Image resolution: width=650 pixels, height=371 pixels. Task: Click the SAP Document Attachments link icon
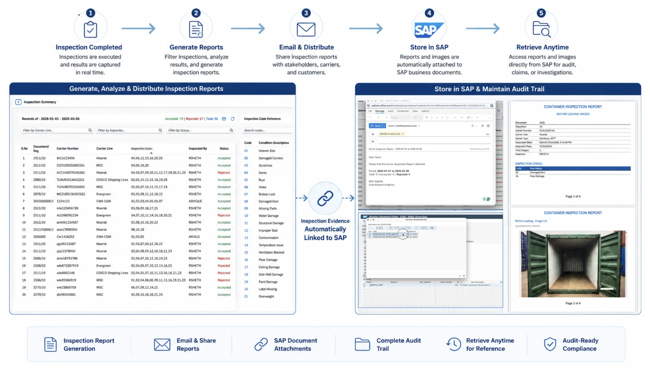tap(261, 345)
